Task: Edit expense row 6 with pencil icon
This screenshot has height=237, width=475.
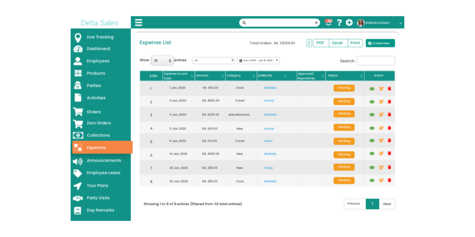Action: 381,154
